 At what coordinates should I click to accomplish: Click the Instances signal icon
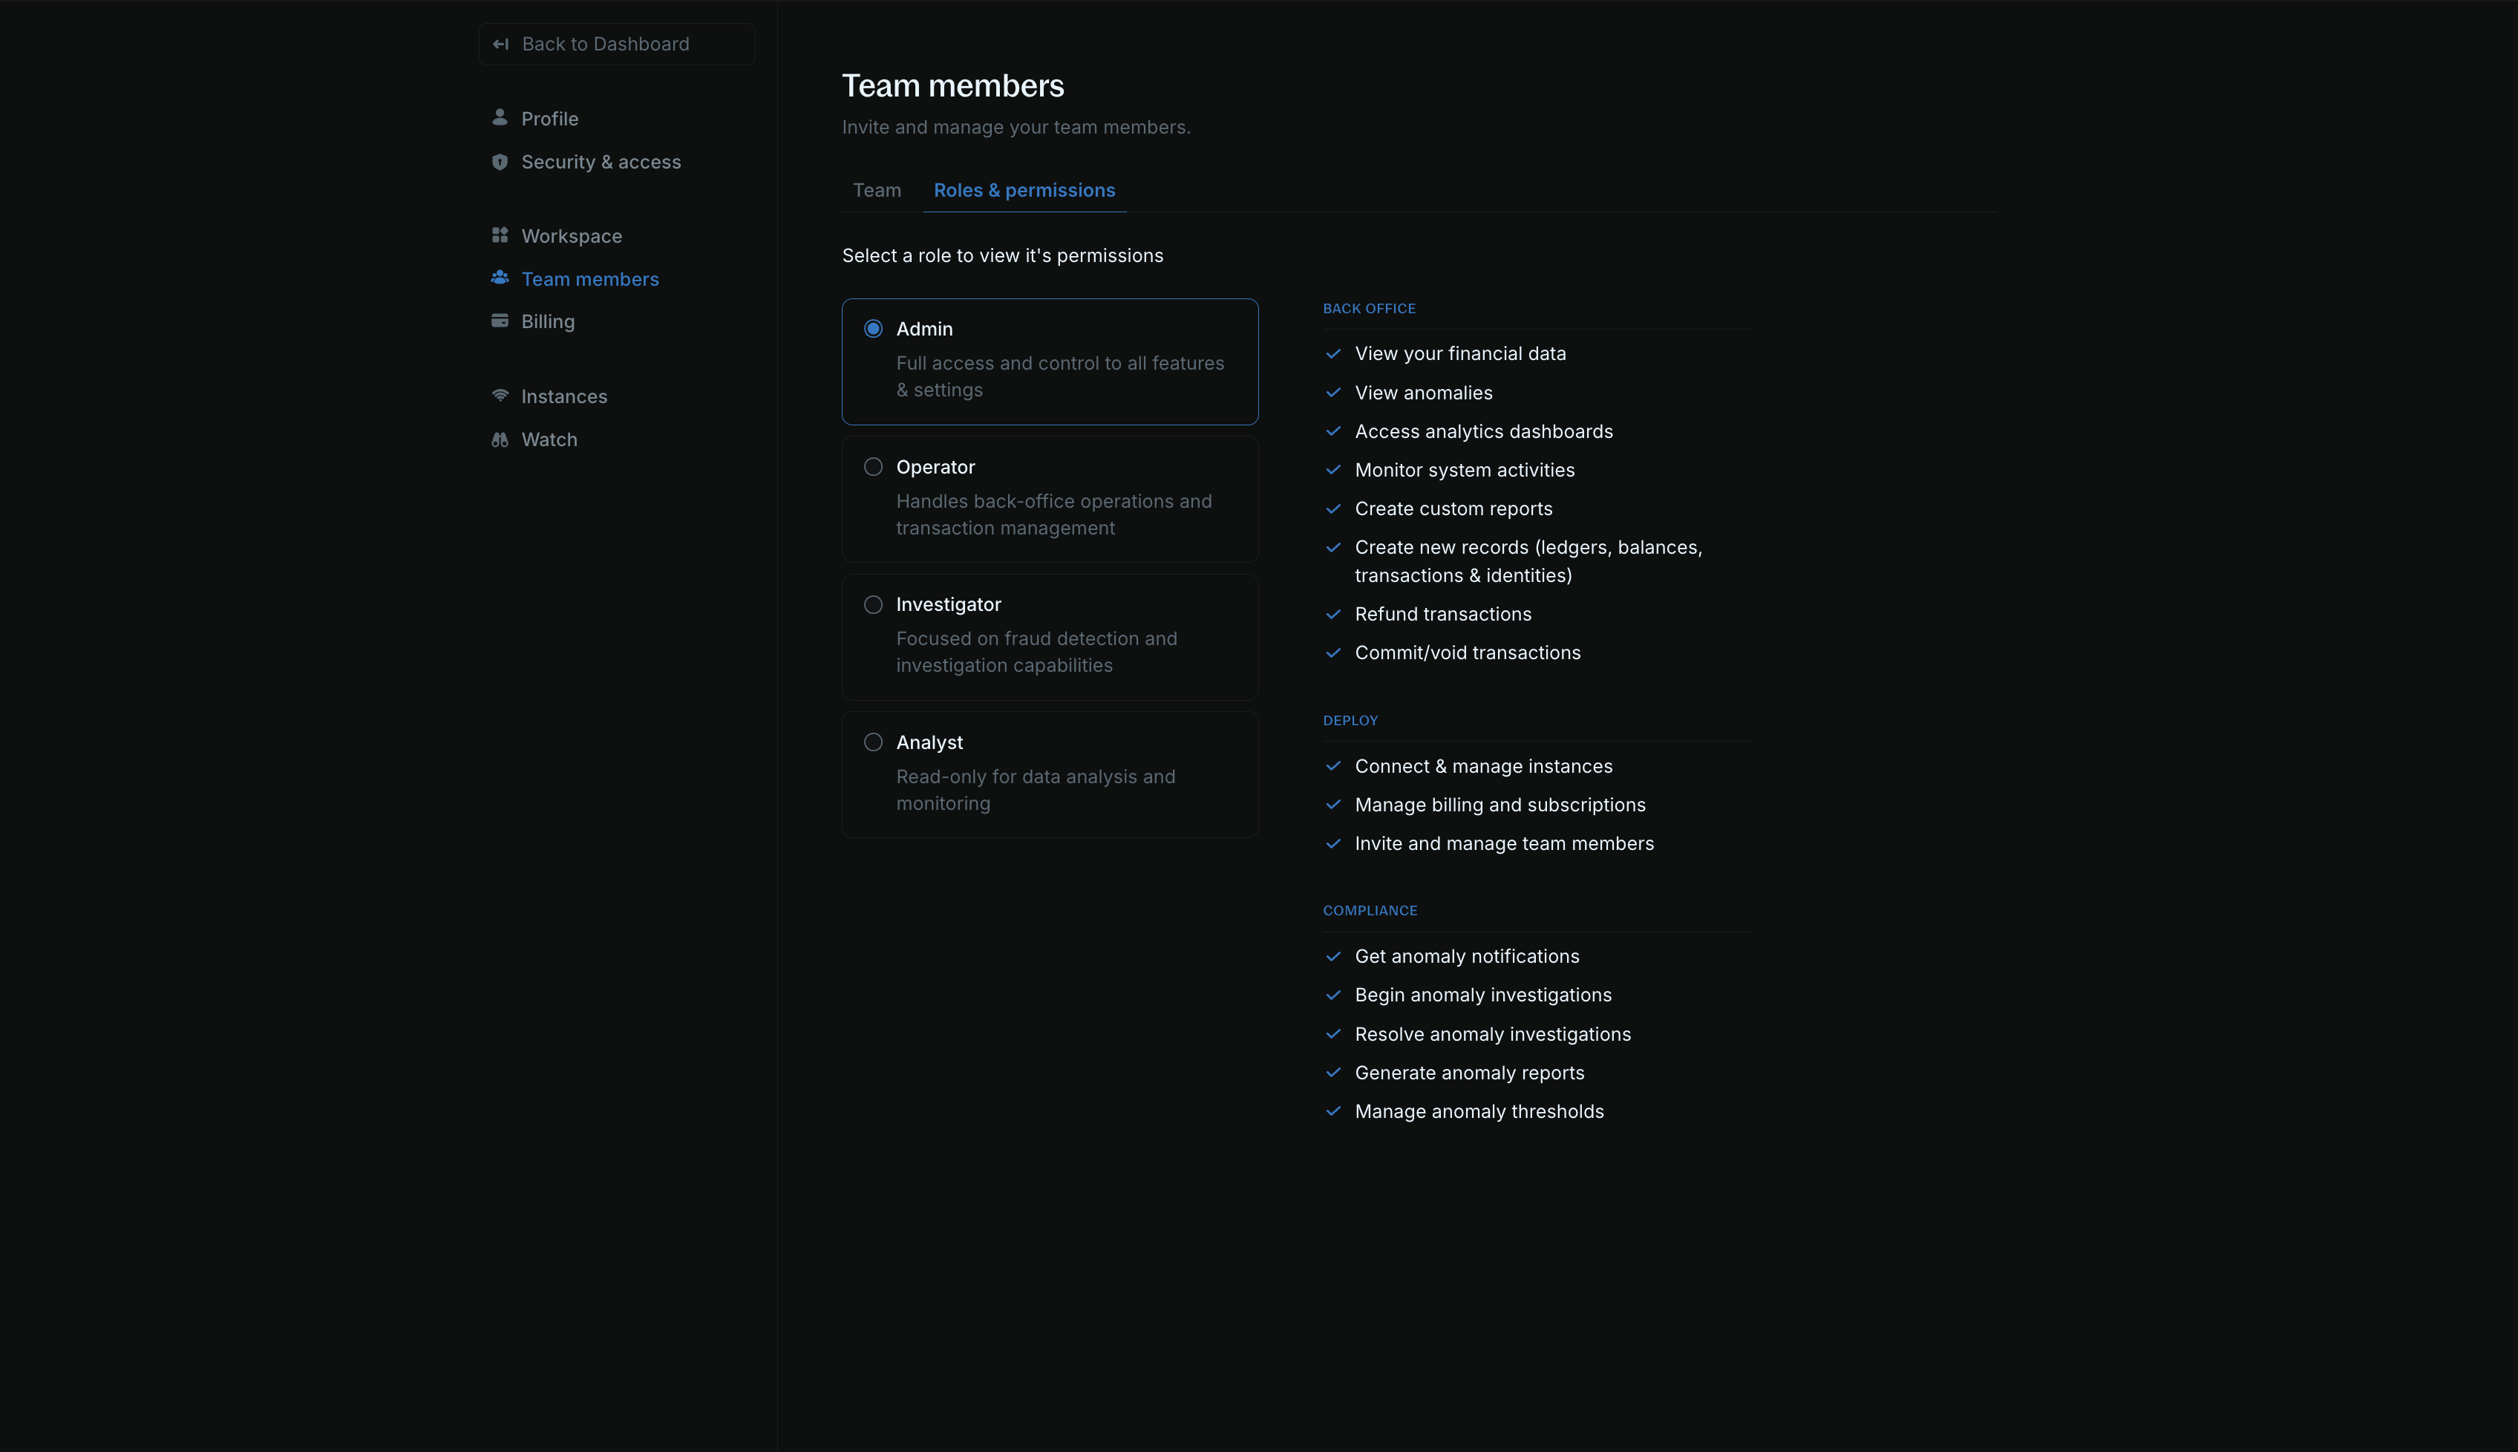pos(500,395)
